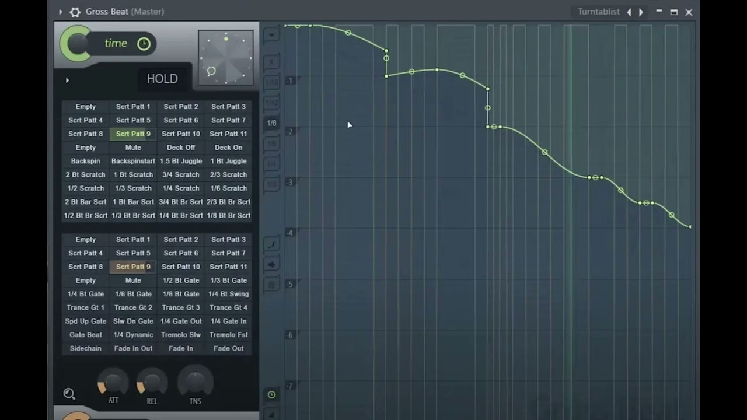
Task: Set envelope snap to 1/3
Action: tap(271, 184)
